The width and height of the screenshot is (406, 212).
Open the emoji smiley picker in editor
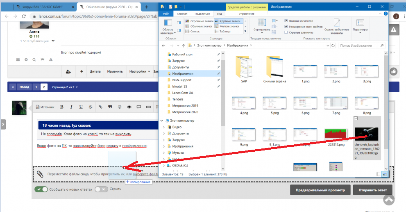(120, 107)
